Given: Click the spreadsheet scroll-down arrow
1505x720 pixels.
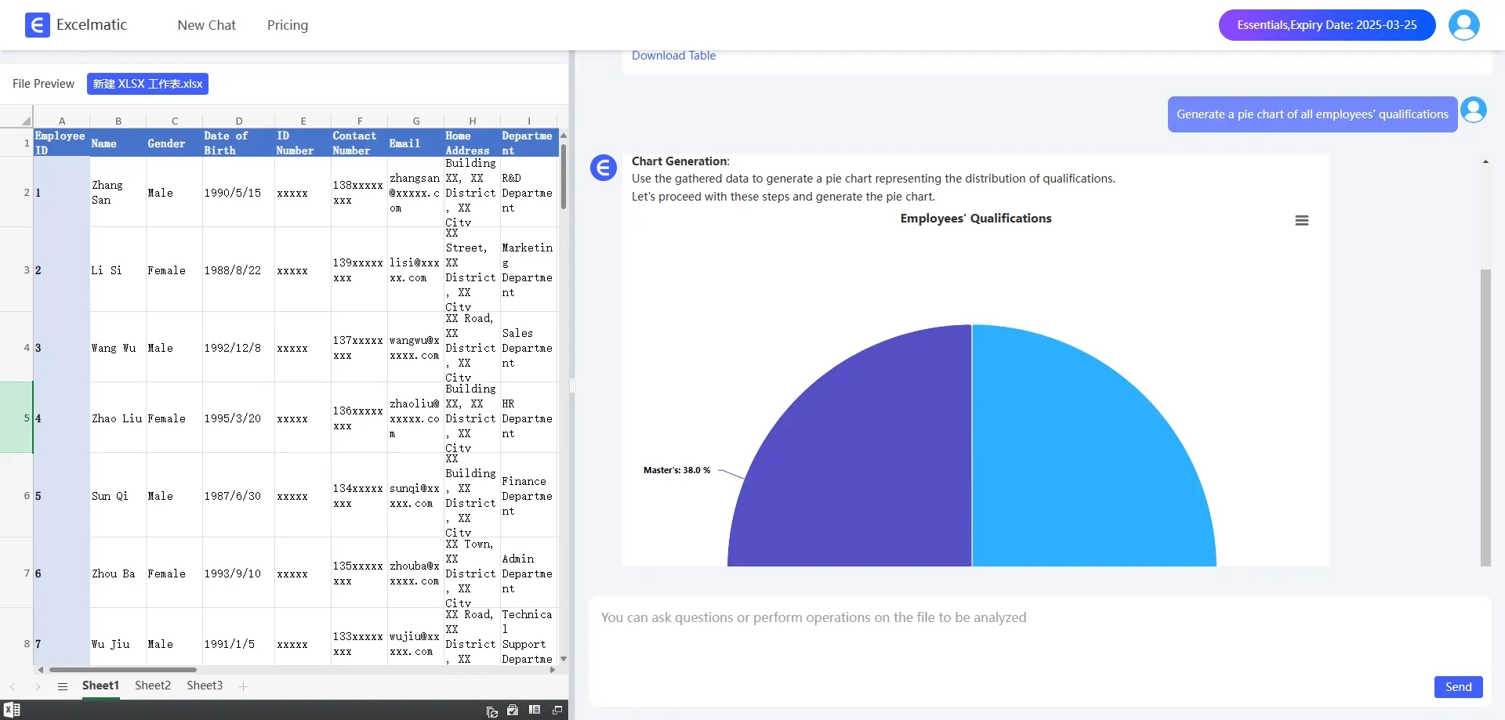Looking at the screenshot, I should click(x=563, y=659).
